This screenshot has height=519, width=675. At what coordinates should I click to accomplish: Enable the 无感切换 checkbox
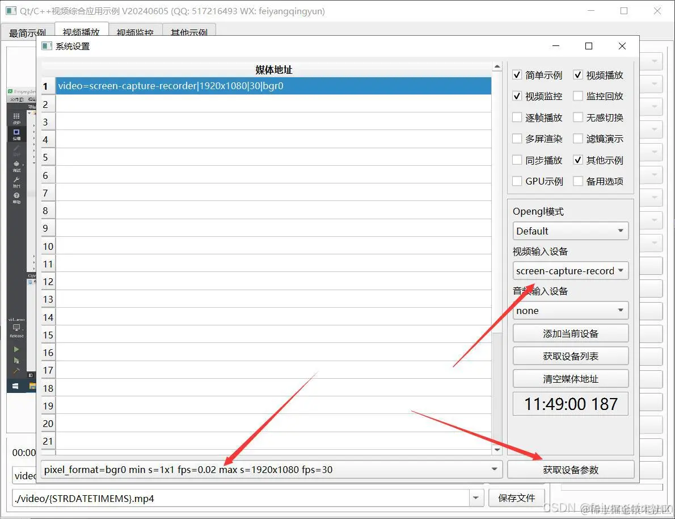(x=578, y=117)
